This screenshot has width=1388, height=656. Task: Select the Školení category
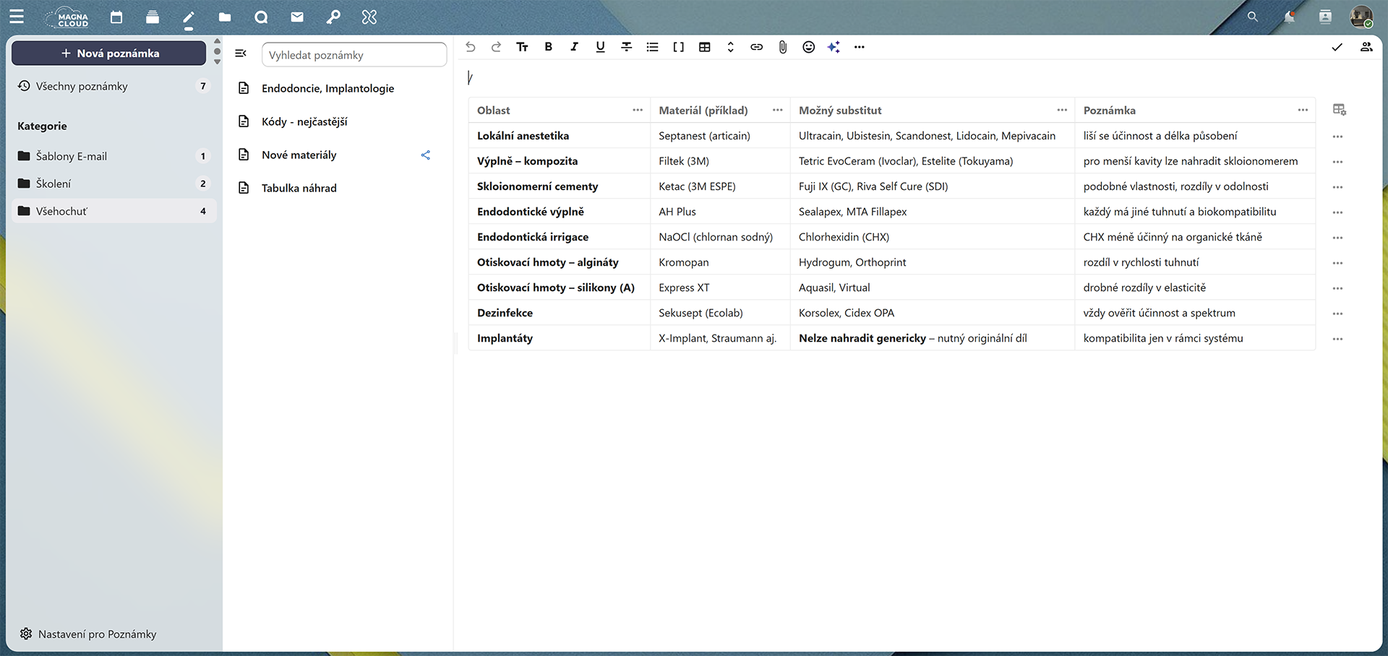[53, 184]
